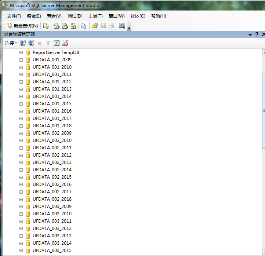The image size is (265, 256).
Task: Click the Delete script icon with red X
Action: pos(65,43)
